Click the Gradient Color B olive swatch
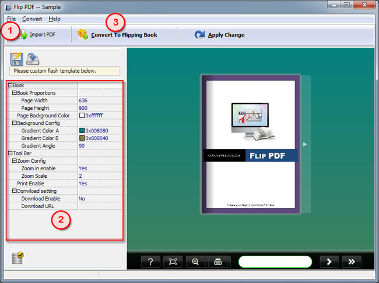The image size is (379, 283). [82, 138]
